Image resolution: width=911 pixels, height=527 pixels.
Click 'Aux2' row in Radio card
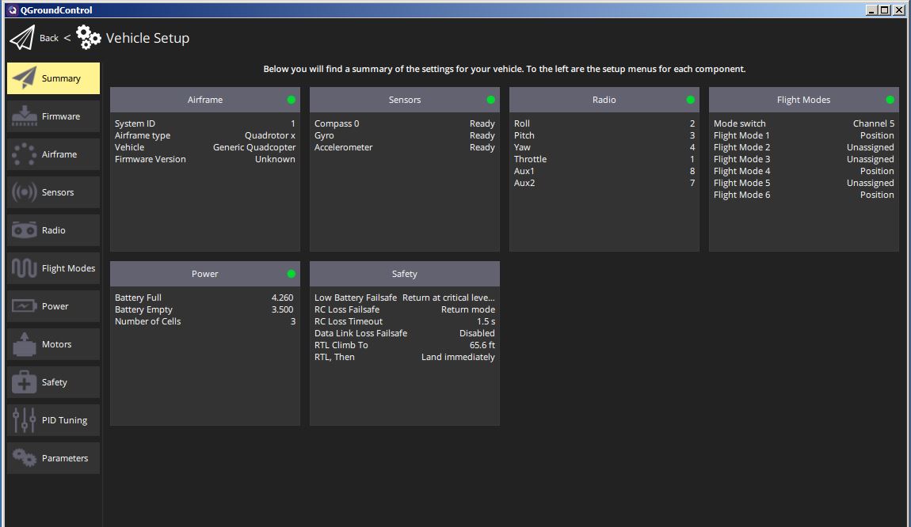point(604,183)
